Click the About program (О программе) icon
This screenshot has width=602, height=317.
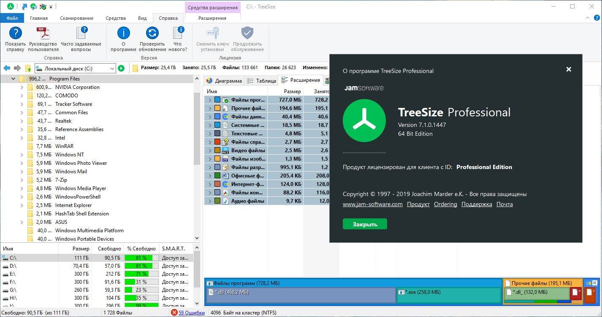click(x=123, y=34)
